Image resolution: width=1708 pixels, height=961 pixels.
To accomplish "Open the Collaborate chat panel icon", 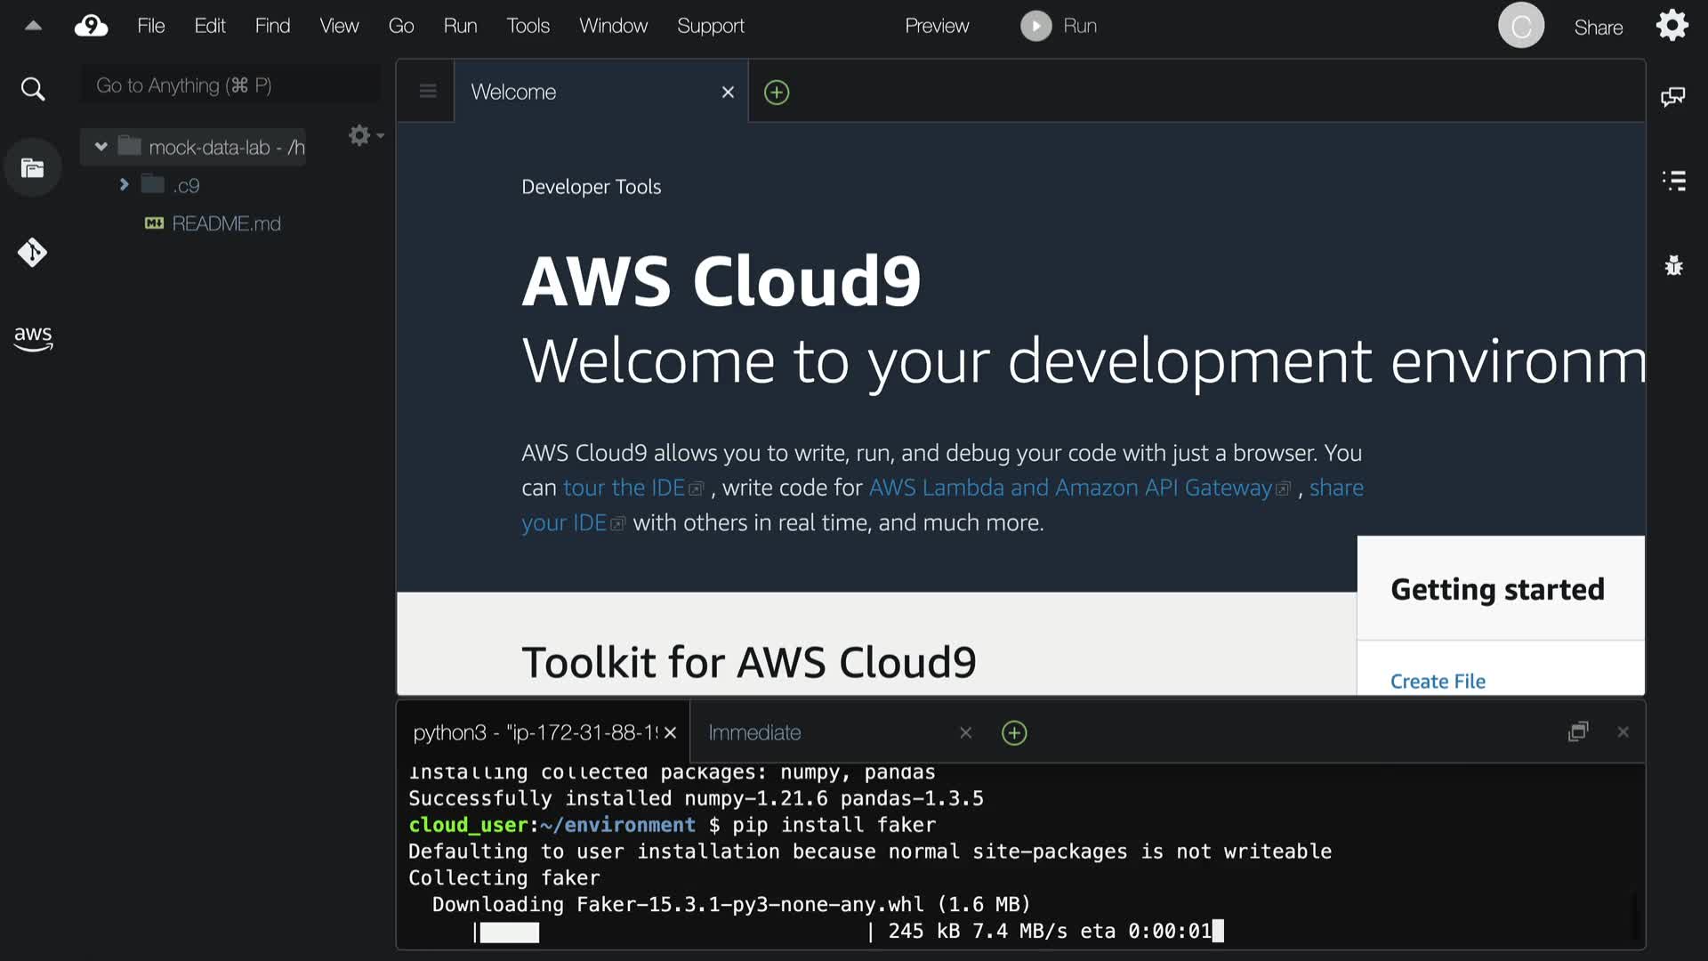I will pos(1672,96).
